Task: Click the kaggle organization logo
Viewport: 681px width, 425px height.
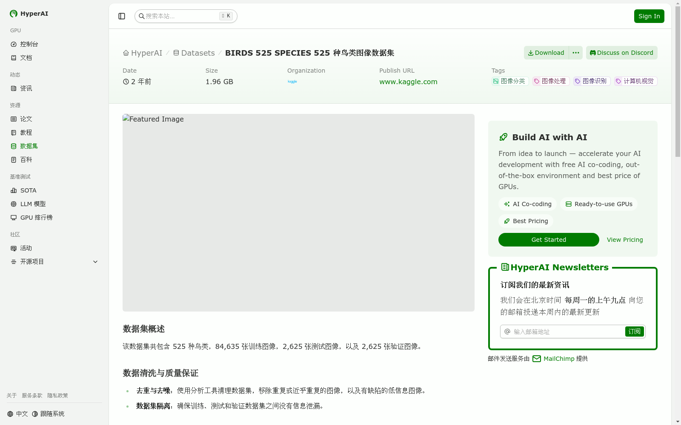Action: coord(292,82)
